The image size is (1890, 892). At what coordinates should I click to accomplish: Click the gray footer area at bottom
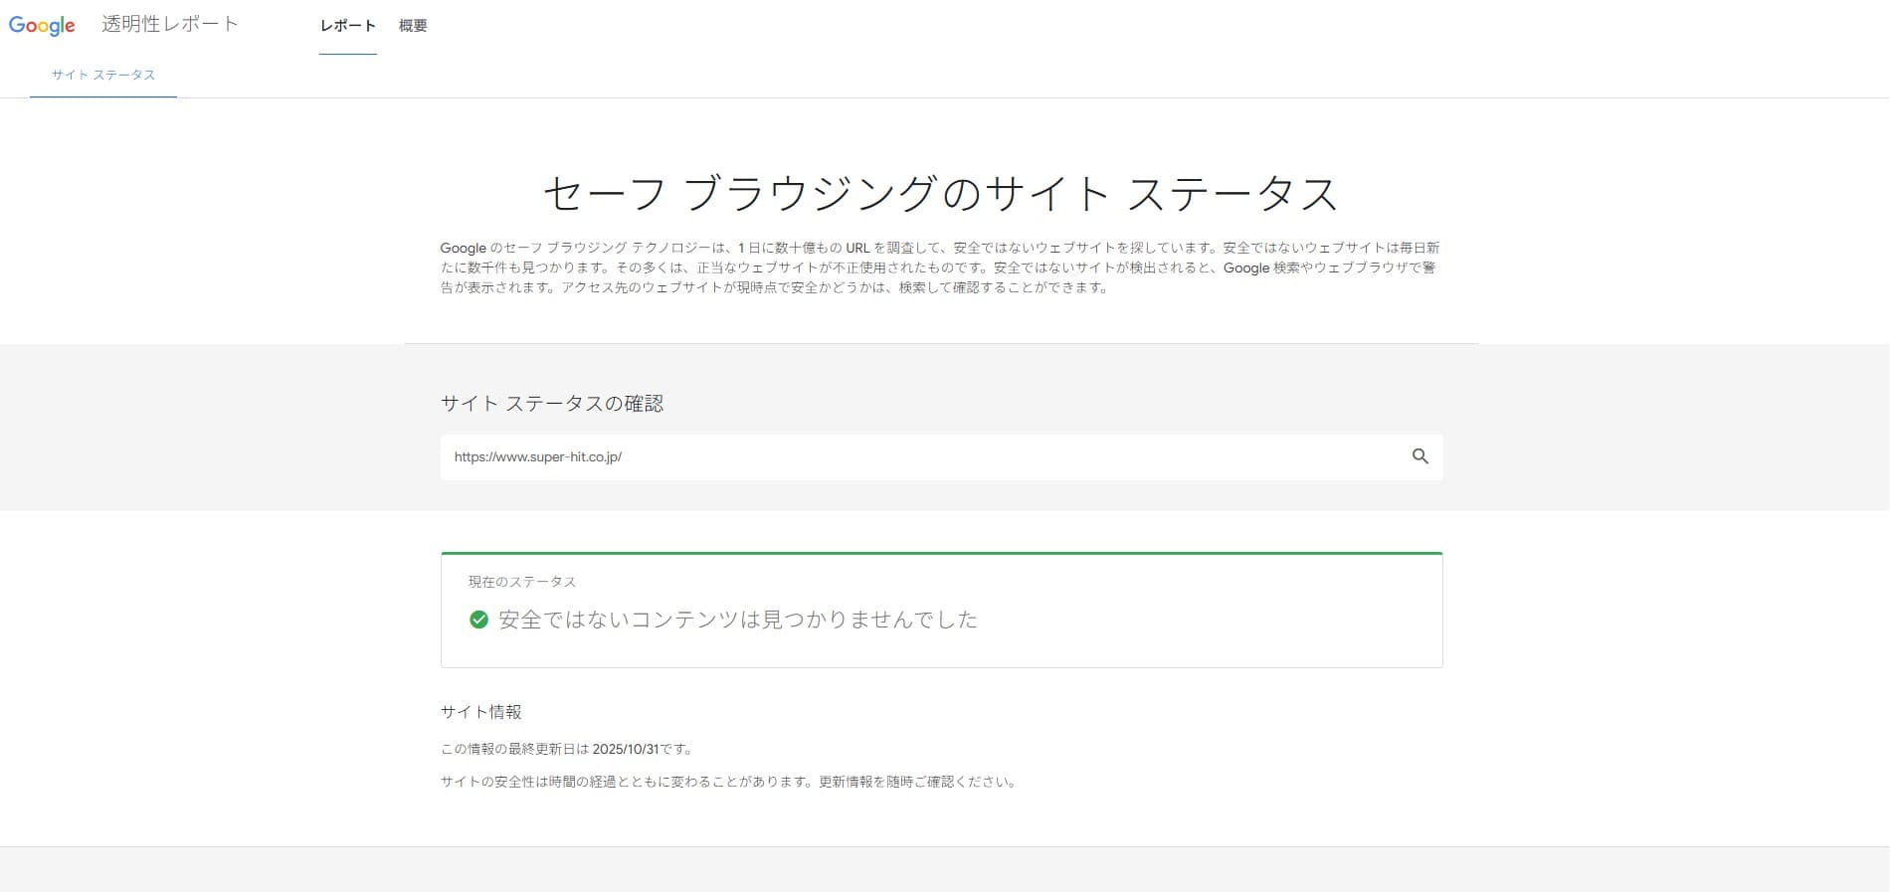pos(945,870)
